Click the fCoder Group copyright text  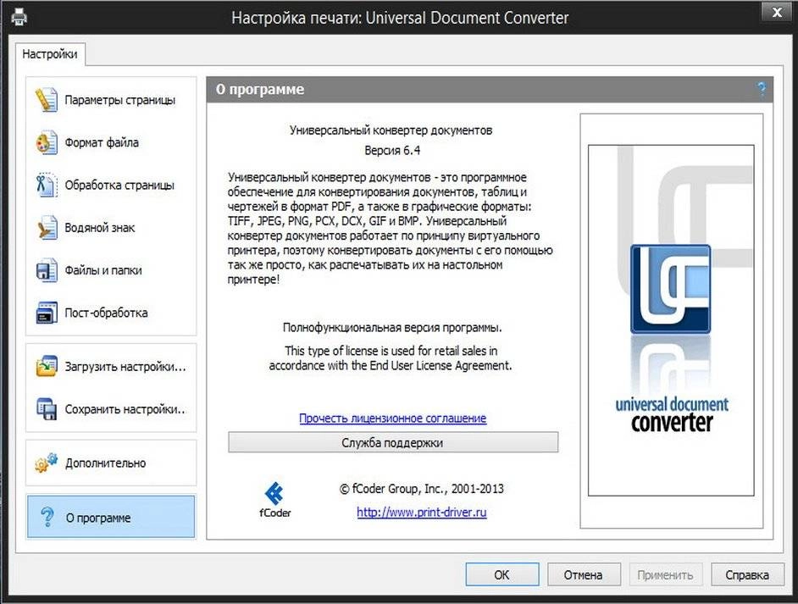[x=421, y=489]
